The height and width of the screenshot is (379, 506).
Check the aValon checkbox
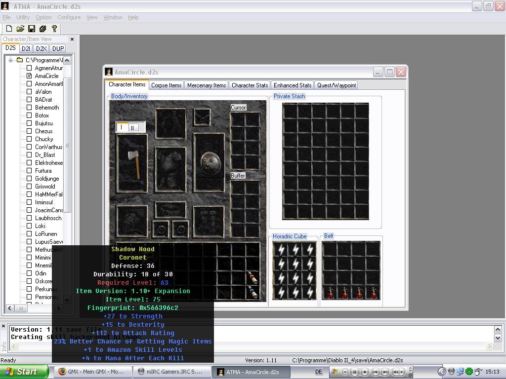(x=29, y=92)
